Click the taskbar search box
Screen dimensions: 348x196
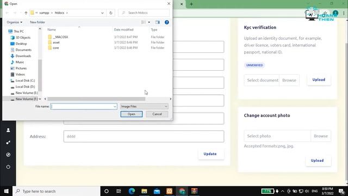(x=57, y=191)
